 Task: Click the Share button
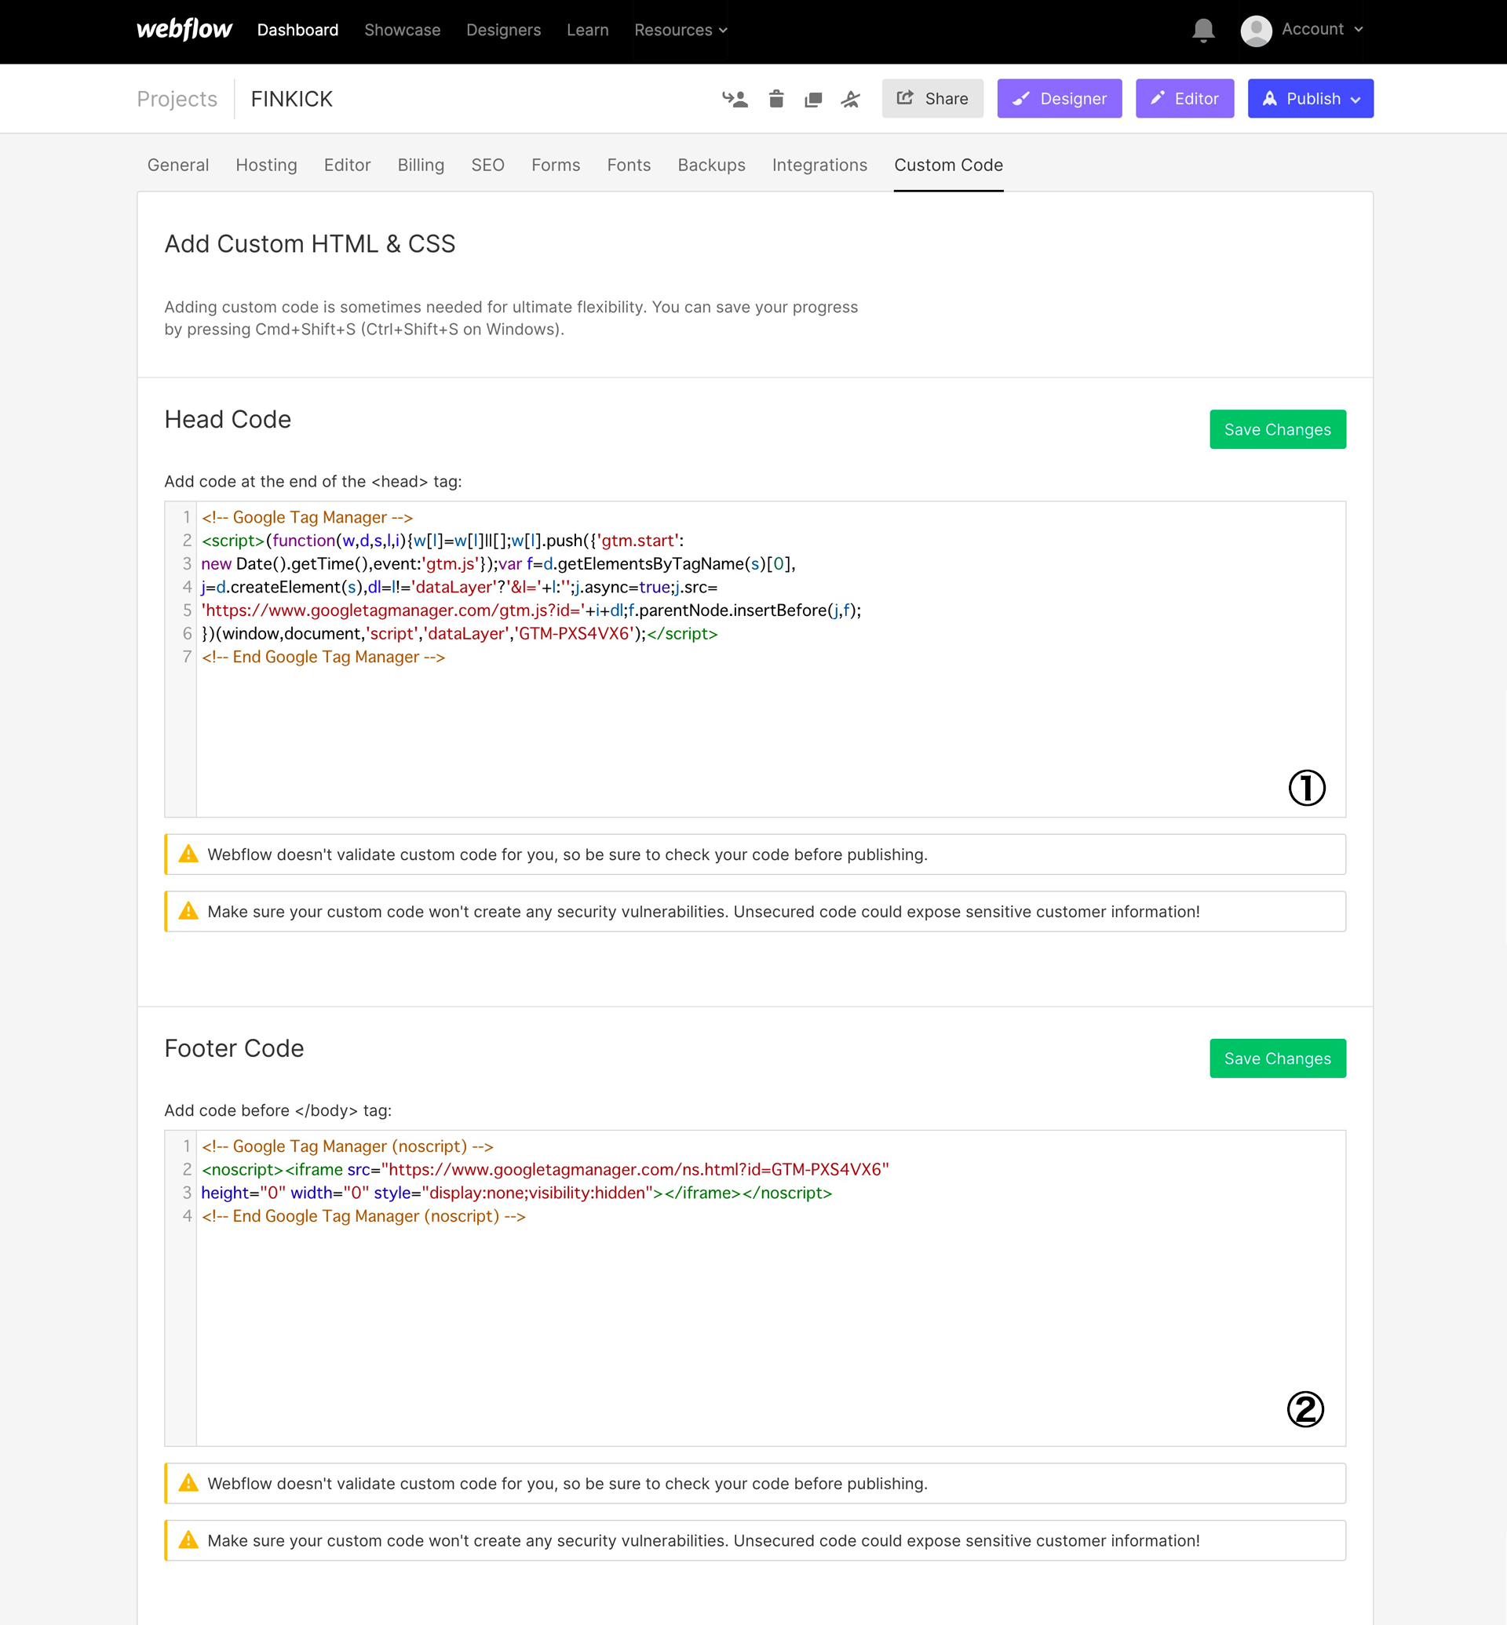click(x=932, y=99)
